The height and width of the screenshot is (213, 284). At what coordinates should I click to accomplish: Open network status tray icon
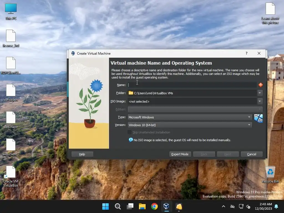tap(241, 206)
